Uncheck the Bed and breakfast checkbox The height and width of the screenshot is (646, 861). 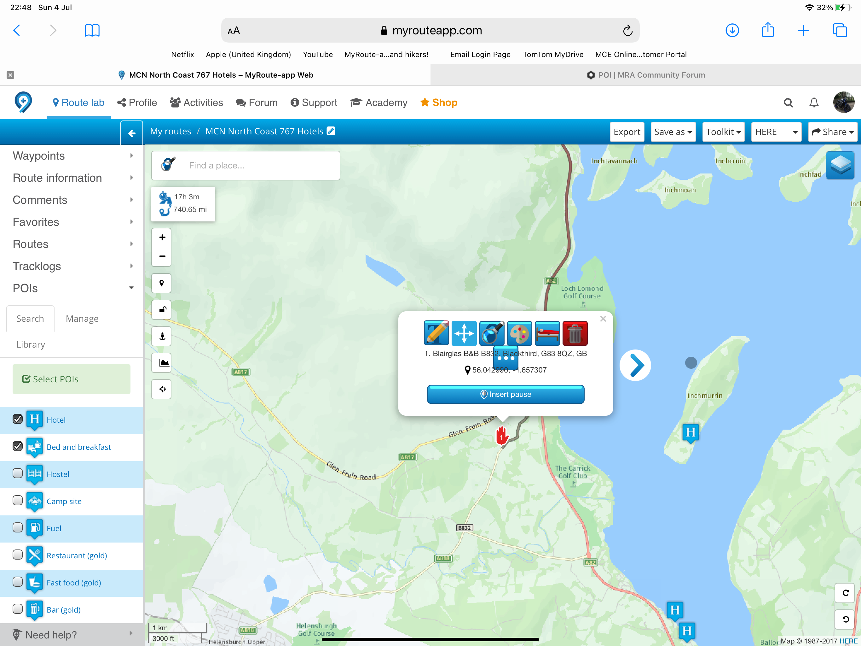point(18,446)
